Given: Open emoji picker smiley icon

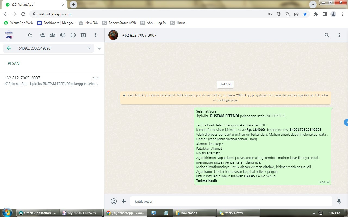Looking at the screenshot, I should 114,201.
